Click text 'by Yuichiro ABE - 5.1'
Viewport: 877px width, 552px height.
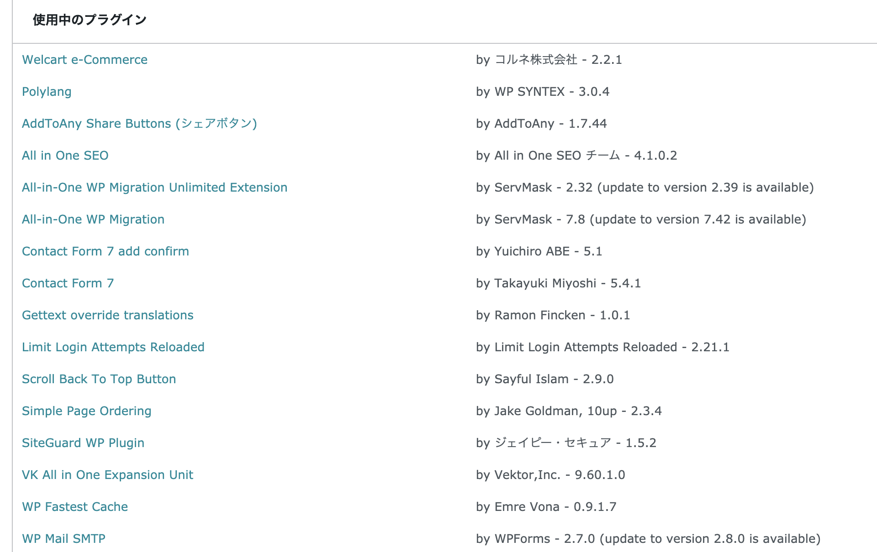pos(539,251)
